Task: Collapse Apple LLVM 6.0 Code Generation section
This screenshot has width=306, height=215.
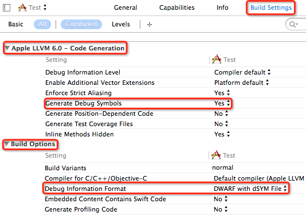Action: pyautogui.click(x=7, y=48)
